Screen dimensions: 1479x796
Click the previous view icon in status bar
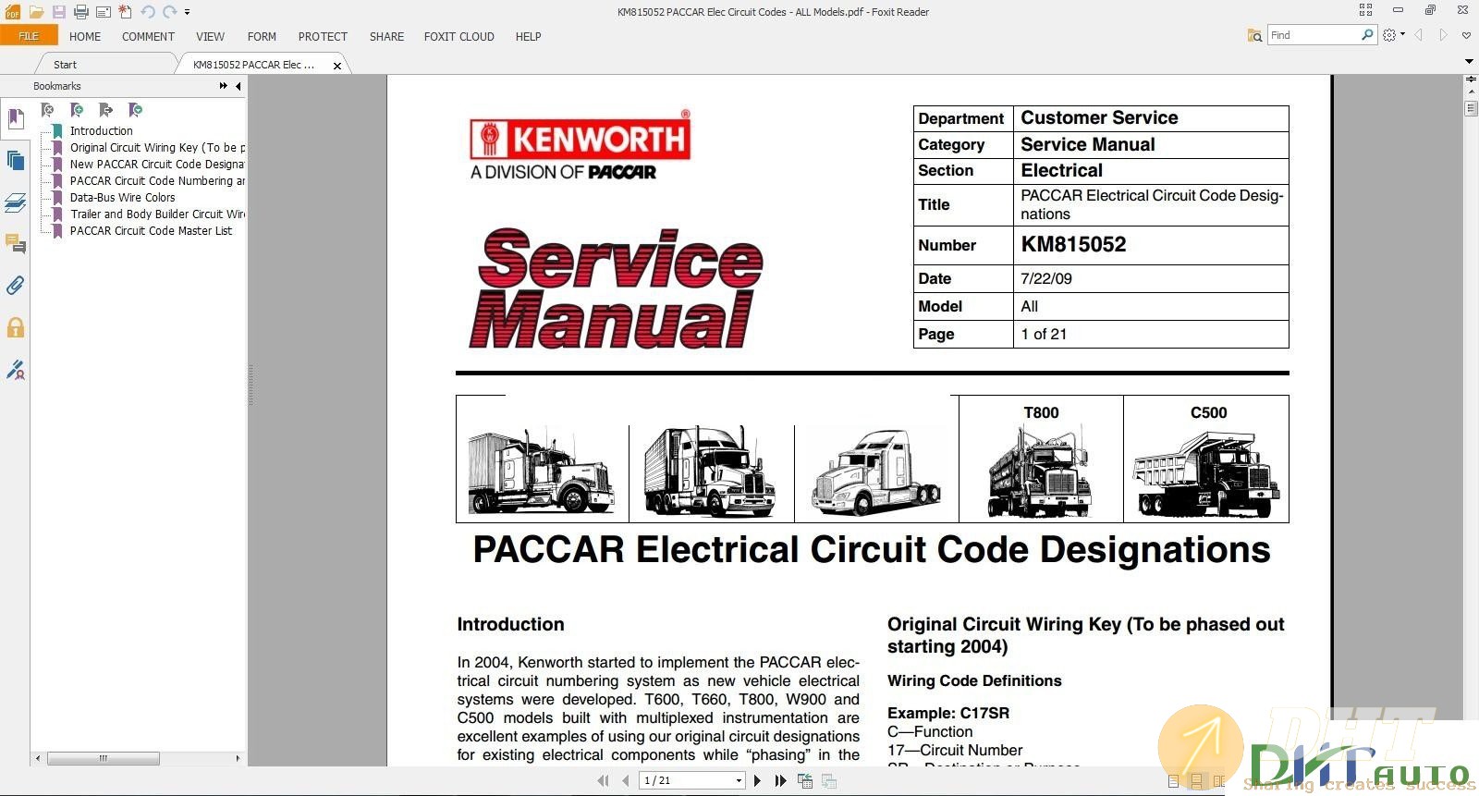tap(805, 781)
